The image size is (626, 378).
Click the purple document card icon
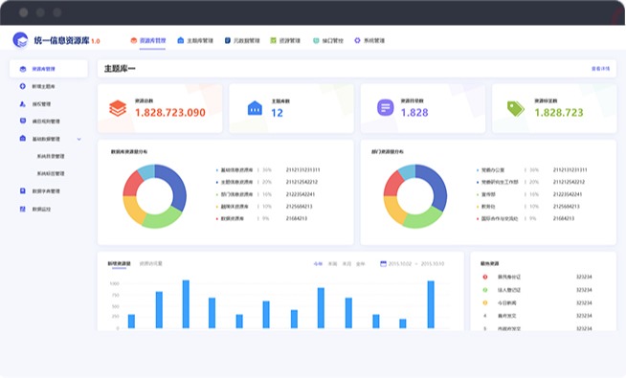(x=385, y=108)
